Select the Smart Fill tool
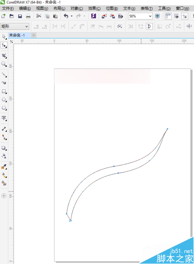The width and height of the screenshot is (194, 264). (4, 183)
